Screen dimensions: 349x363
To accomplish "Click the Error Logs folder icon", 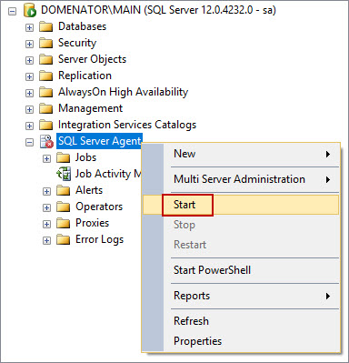I will (64, 240).
